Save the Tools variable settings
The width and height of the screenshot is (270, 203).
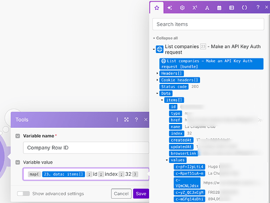tap(141, 194)
